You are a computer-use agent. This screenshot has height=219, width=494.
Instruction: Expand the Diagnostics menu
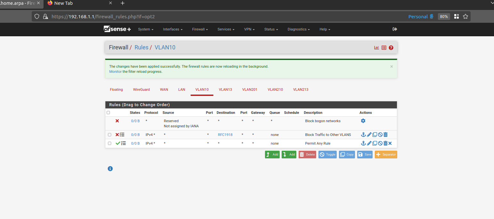pyautogui.click(x=299, y=29)
